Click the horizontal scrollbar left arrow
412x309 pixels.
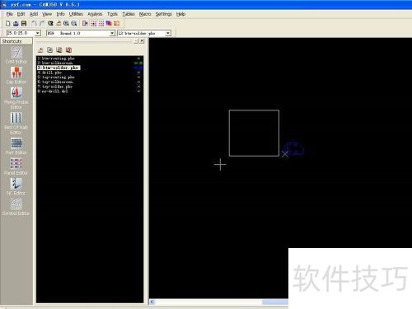[152, 302]
